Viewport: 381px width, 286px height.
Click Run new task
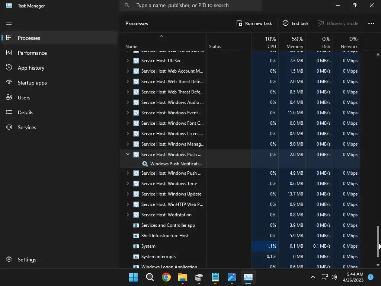(254, 23)
